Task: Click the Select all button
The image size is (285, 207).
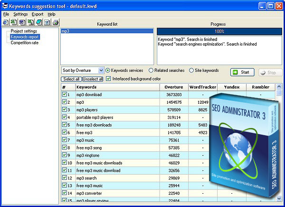Action: [71, 79]
